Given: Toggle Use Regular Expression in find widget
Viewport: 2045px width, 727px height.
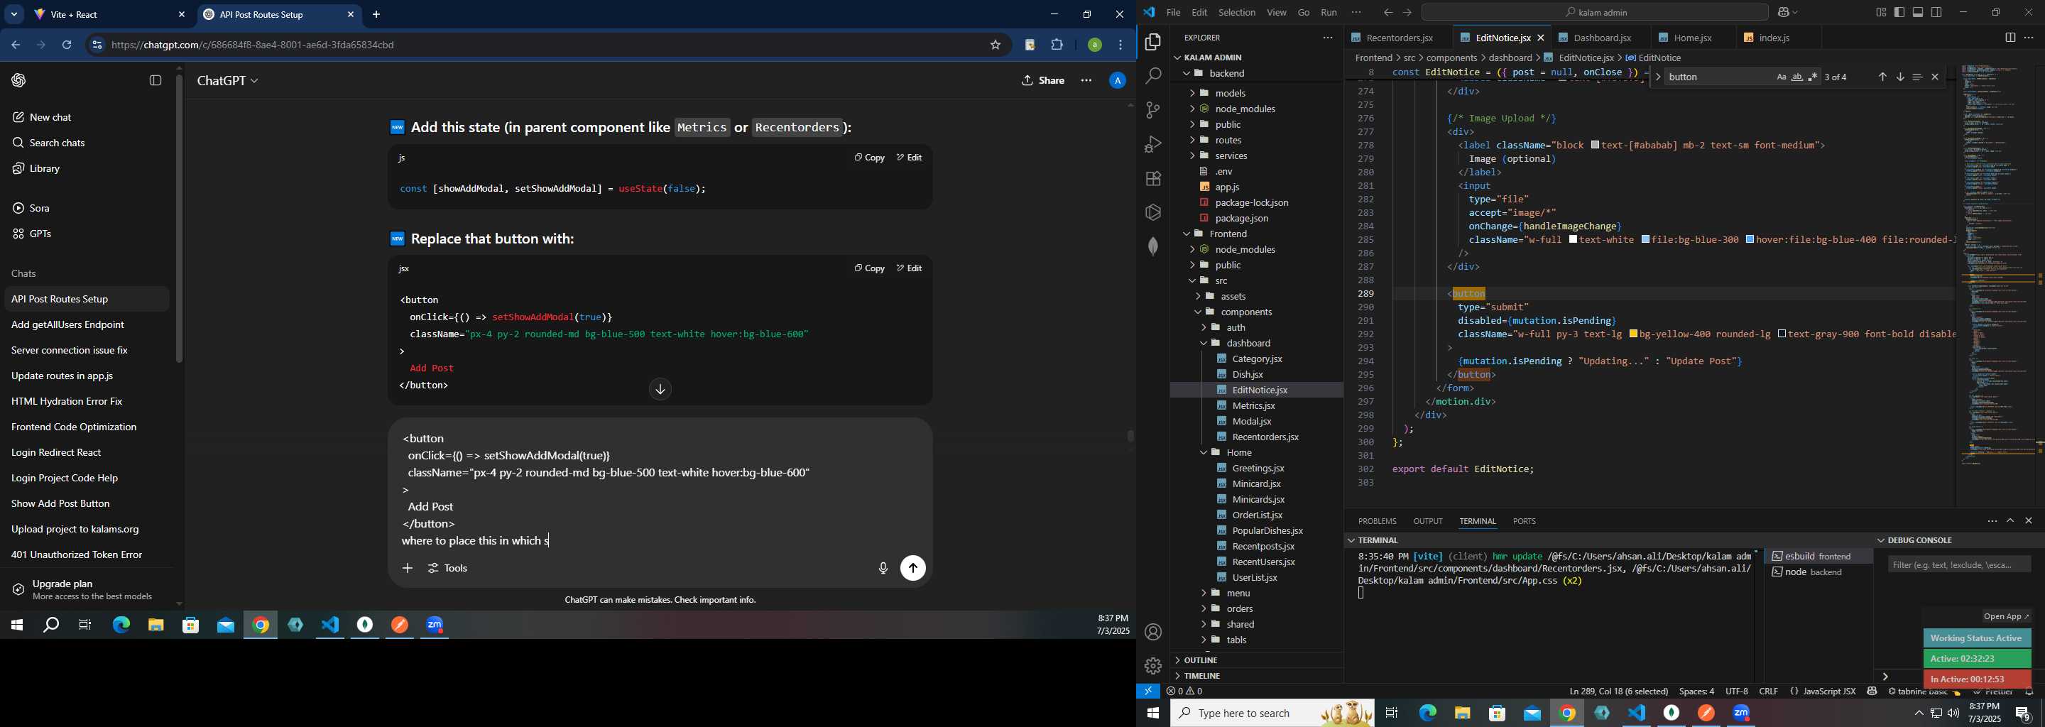Looking at the screenshot, I should (1812, 77).
